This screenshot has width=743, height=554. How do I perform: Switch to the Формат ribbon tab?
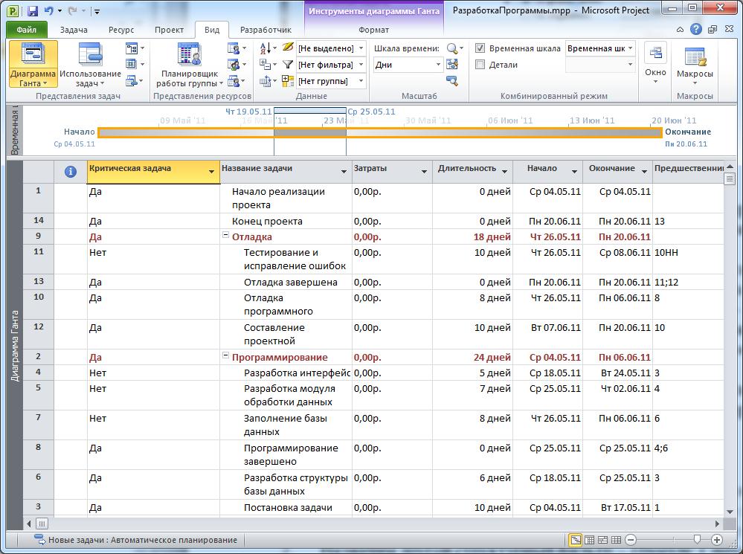tap(374, 30)
